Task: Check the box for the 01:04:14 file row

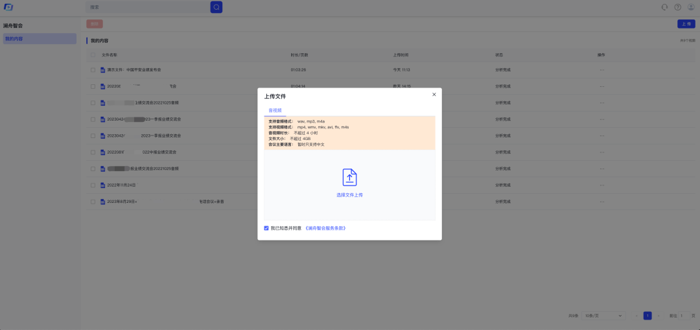Action: tap(93, 87)
